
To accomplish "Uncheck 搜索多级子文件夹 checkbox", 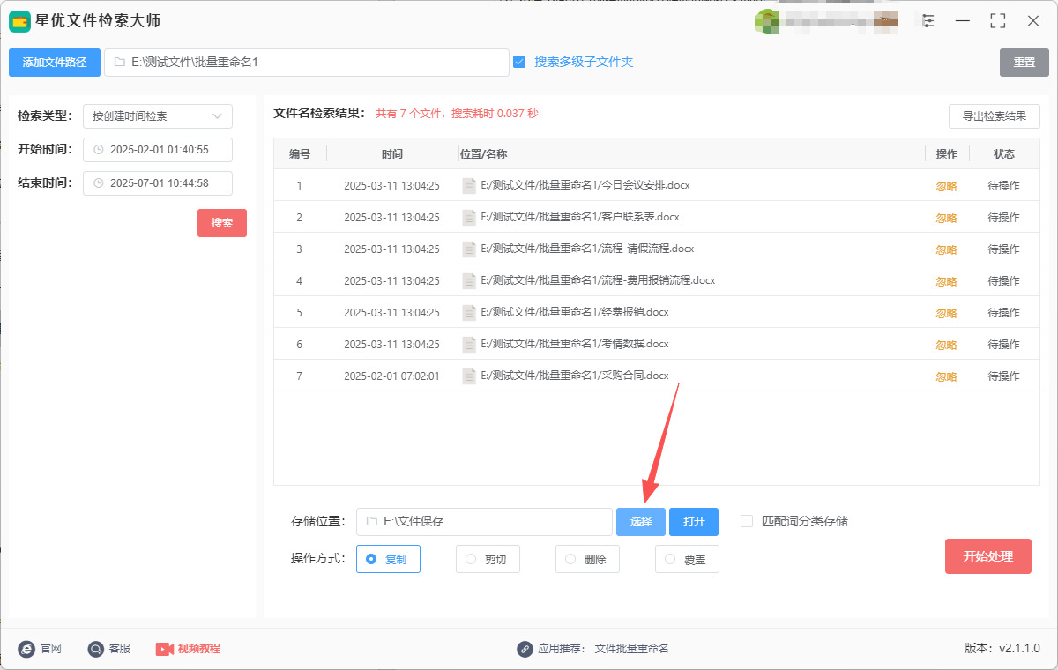I will click(519, 62).
